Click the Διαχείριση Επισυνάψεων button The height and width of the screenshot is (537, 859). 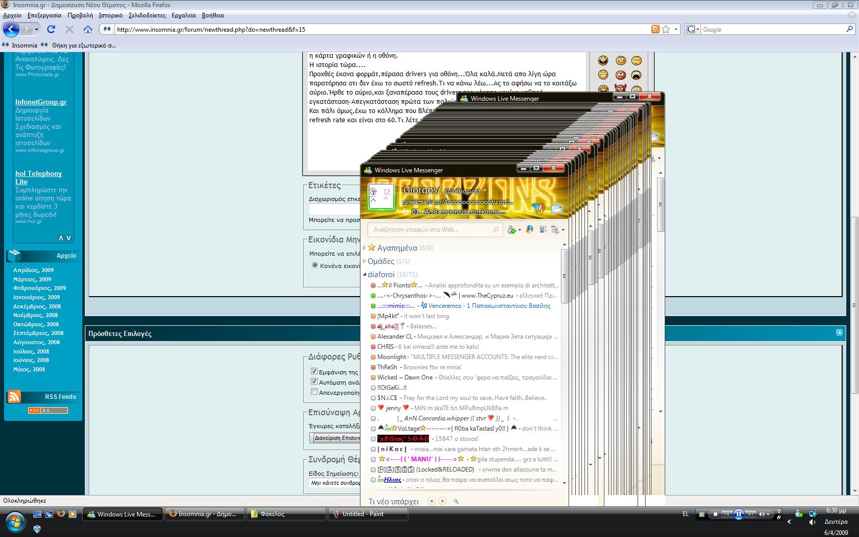(335, 438)
